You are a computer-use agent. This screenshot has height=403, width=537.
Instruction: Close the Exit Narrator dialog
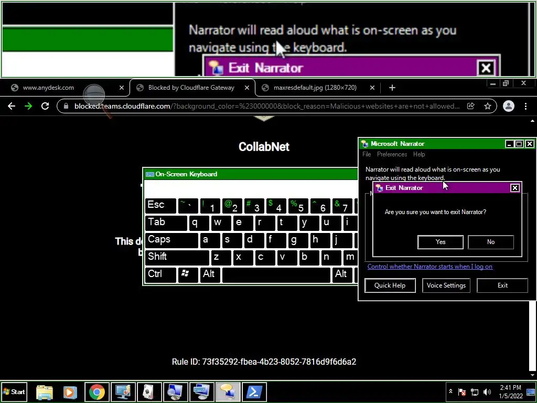tap(514, 188)
